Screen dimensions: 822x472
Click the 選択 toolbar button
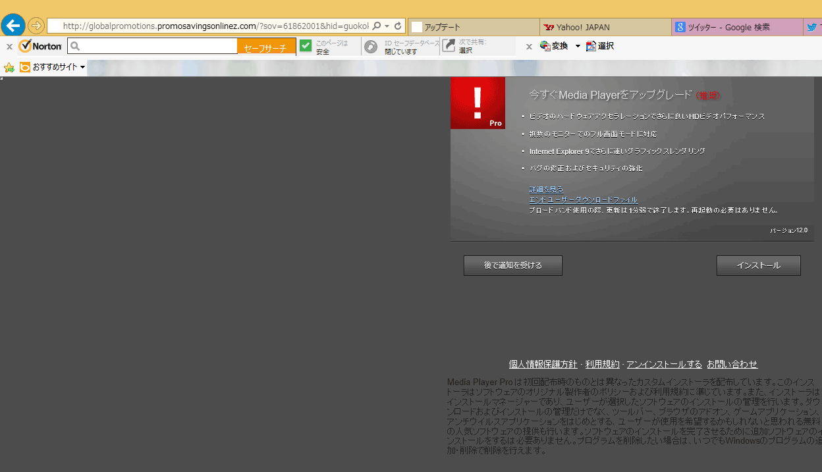coord(600,46)
